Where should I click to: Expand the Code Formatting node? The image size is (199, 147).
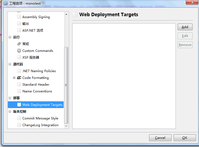point(14,78)
